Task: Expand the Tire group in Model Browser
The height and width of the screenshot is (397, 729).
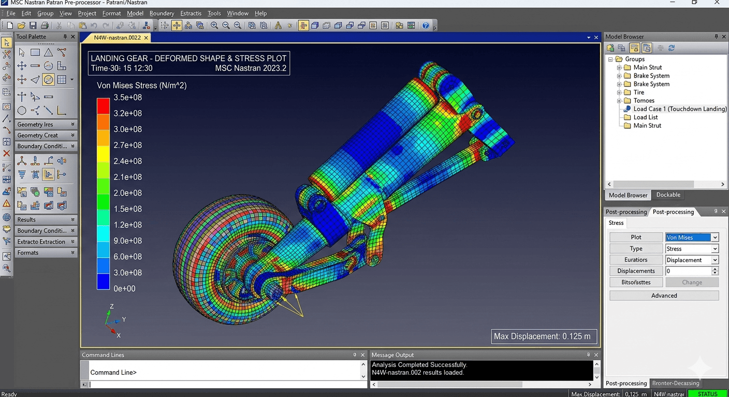Action: (x=619, y=93)
